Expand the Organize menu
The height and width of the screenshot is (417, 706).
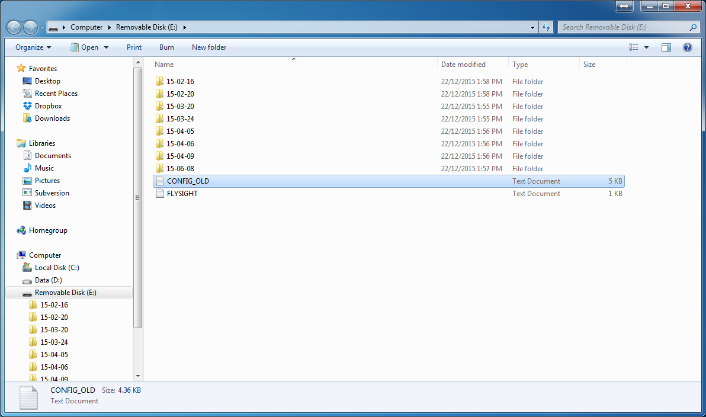33,47
